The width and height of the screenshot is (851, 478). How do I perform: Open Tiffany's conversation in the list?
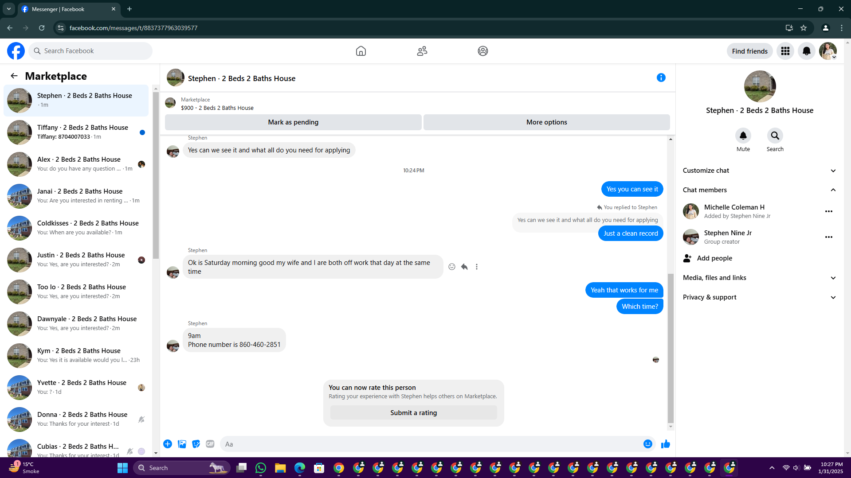coord(76,132)
